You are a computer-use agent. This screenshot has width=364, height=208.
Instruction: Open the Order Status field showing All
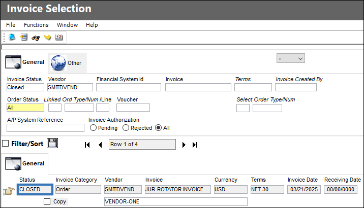pyautogui.click(x=25, y=108)
